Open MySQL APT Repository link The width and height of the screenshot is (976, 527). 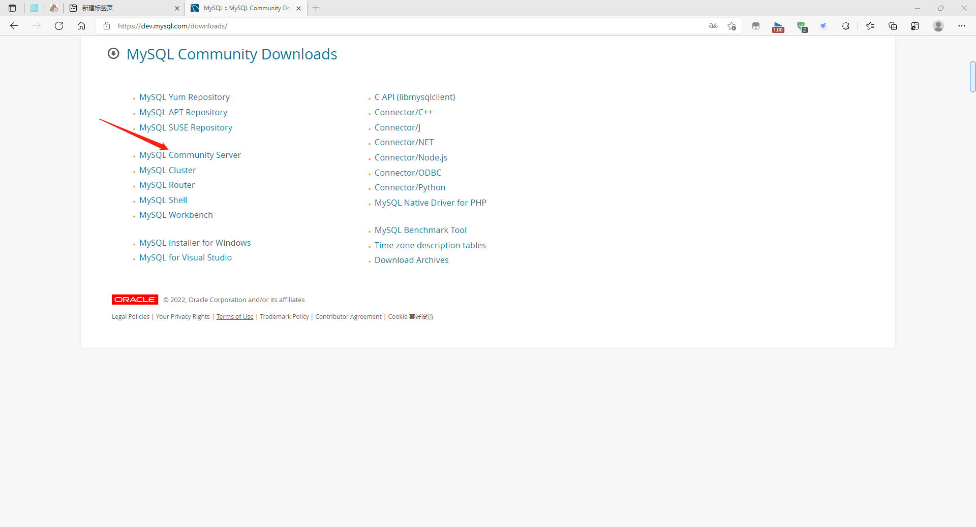click(183, 112)
